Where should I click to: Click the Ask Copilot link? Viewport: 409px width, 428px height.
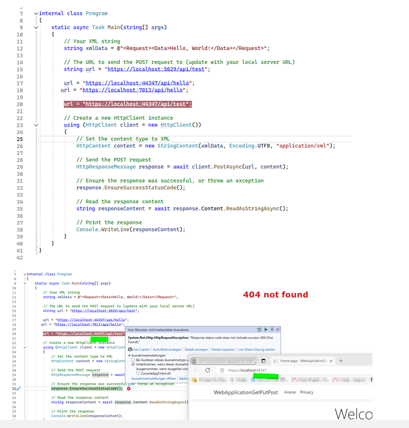(141, 350)
